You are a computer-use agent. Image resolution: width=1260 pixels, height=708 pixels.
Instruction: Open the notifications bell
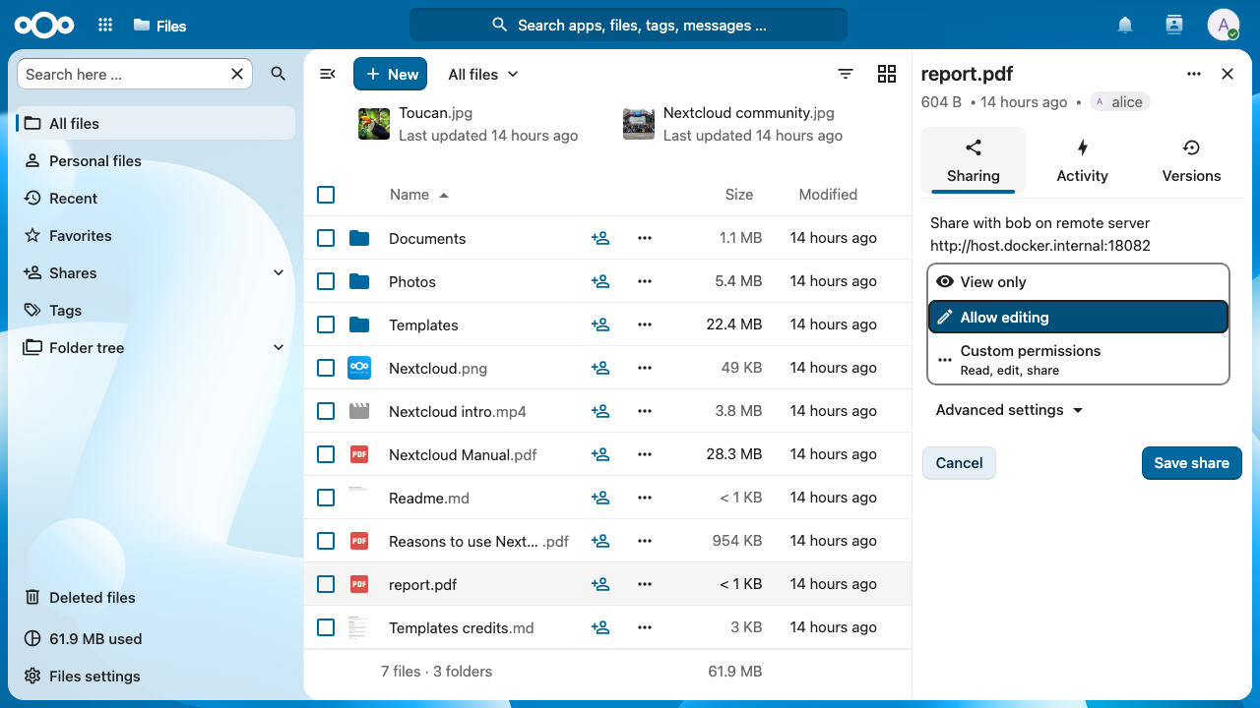pyautogui.click(x=1125, y=26)
